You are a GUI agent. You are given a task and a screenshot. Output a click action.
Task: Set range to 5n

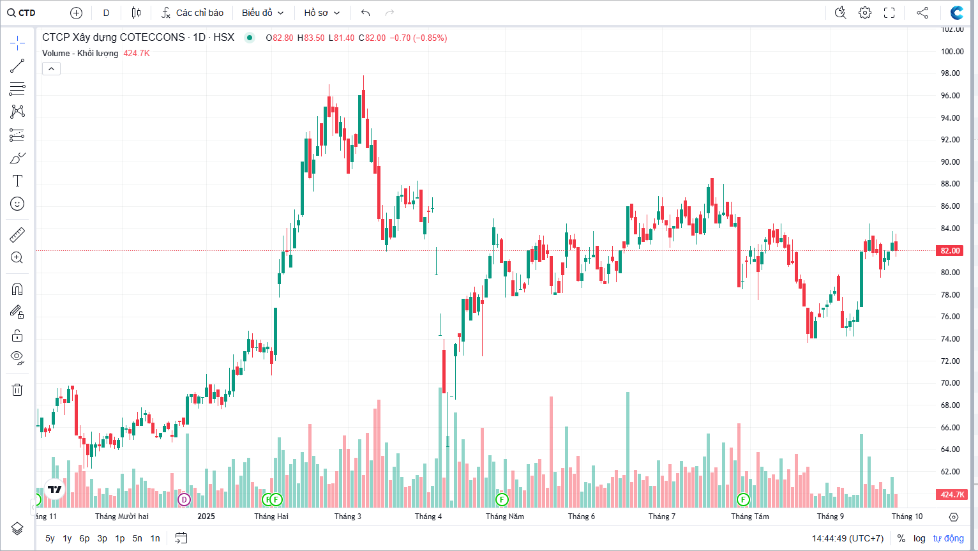[137, 538]
